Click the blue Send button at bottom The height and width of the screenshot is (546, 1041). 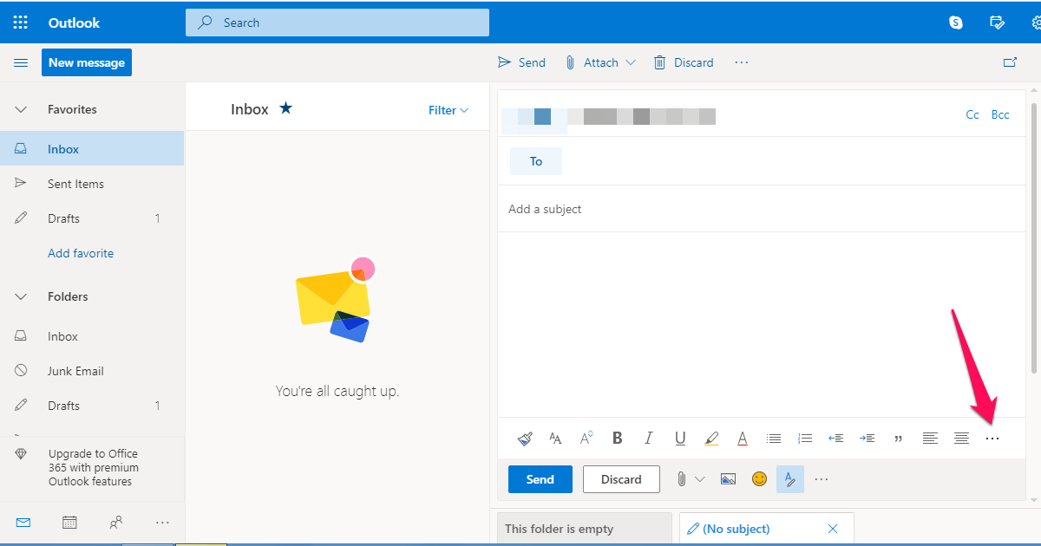[x=540, y=479]
